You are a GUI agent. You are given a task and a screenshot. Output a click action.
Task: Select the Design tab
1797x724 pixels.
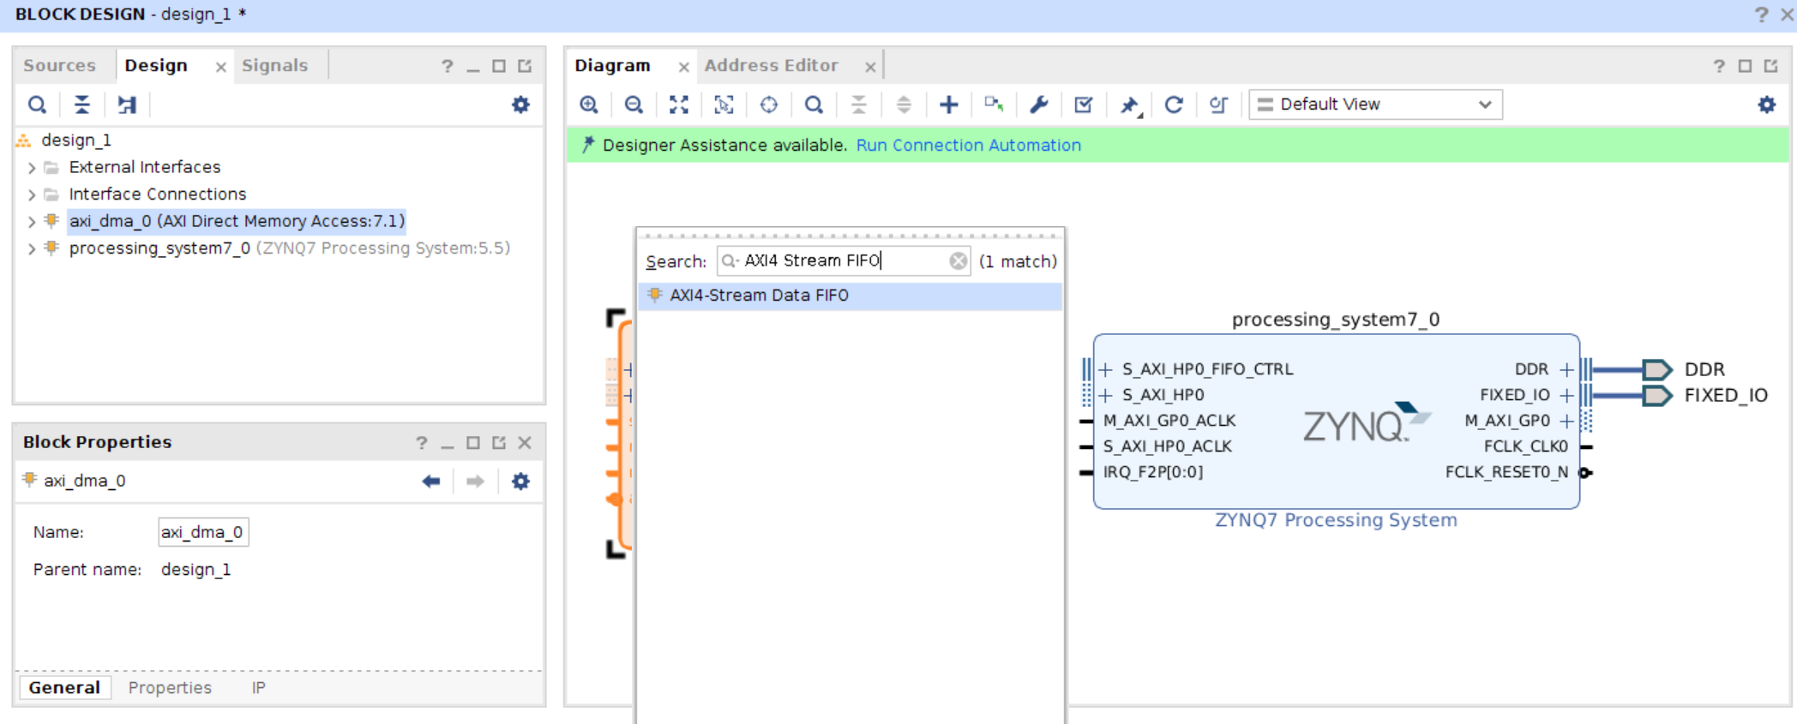pyautogui.click(x=156, y=65)
